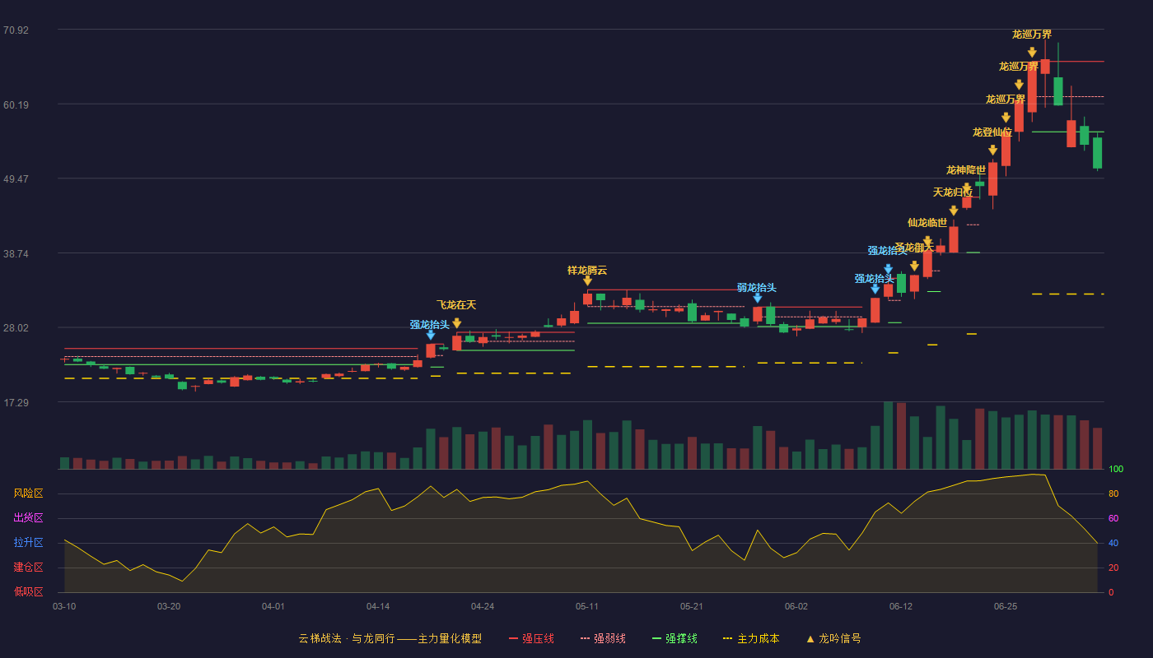Click the yellow arrow under 龙登仙位
The width and height of the screenshot is (1153, 658).
[x=992, y=151]
